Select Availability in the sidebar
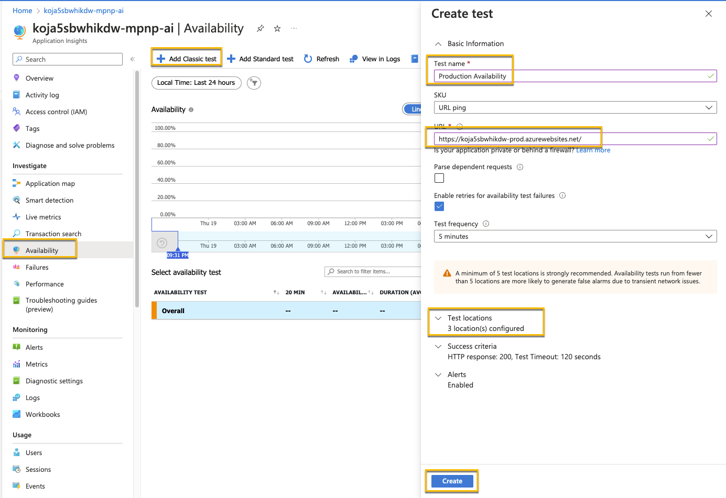The height and width of the screenshot is (498, 726). coord(41,250)
